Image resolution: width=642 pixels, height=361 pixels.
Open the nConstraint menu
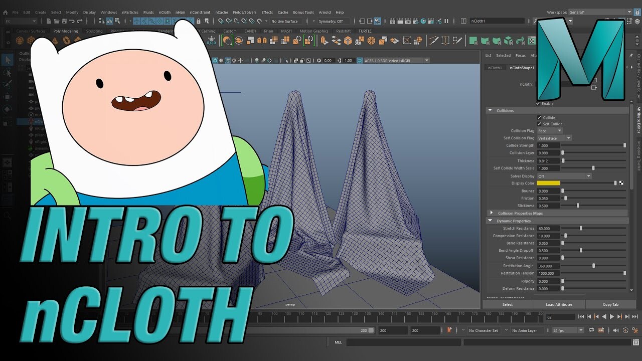[x=200, y=12]
